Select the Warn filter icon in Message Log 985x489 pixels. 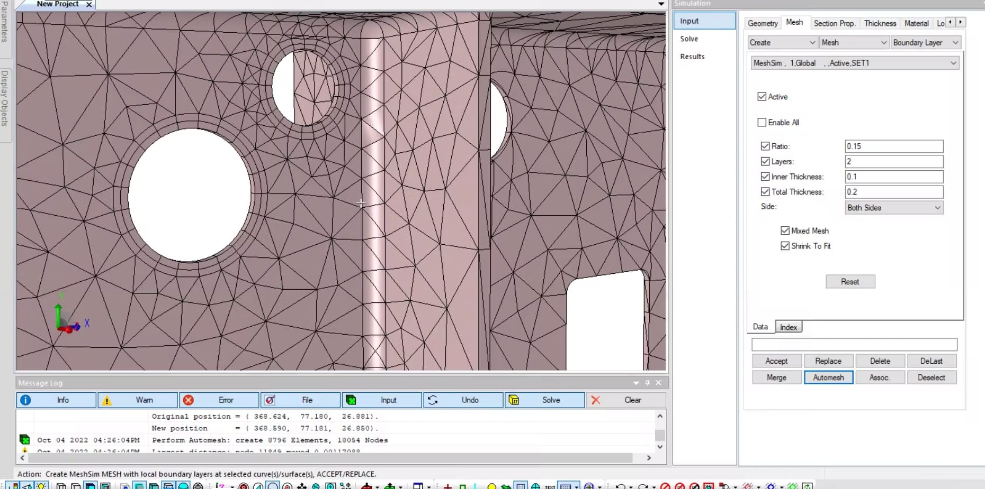tap(107, 400)
